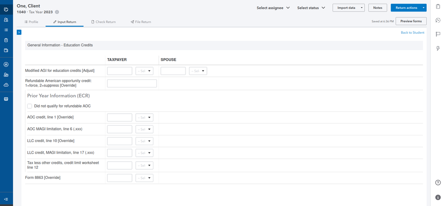This screenshot has width=445, height=206.
Task: Open taxpayer Modified AGI source dropdown
Action: coord(144,71)
